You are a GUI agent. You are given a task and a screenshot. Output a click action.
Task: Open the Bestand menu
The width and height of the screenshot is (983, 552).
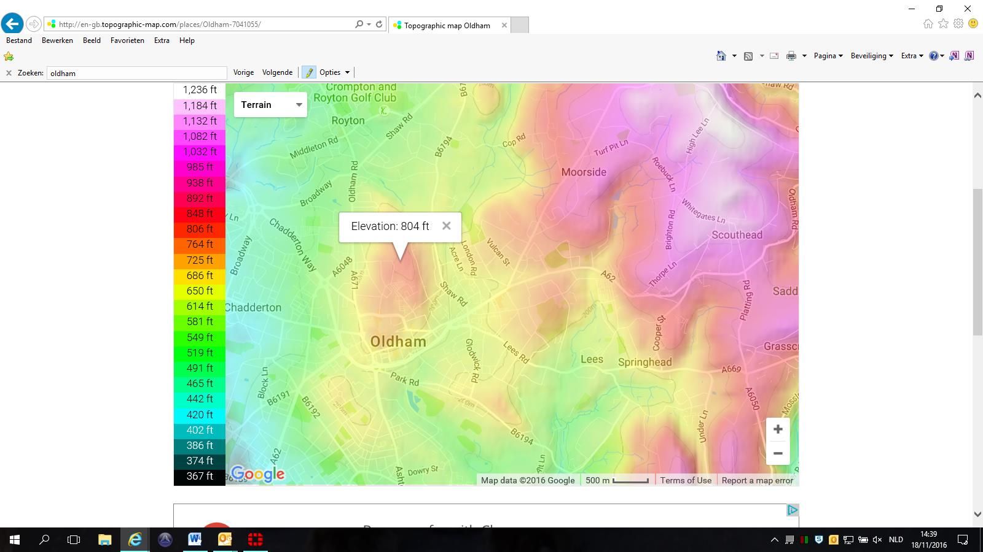19,40
